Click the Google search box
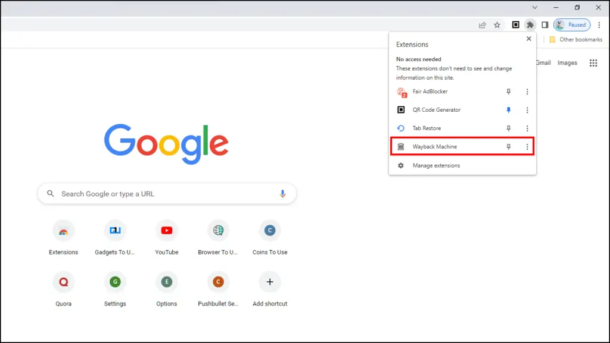The height and width of the screenshot is (343, 610). pos(167,194)
